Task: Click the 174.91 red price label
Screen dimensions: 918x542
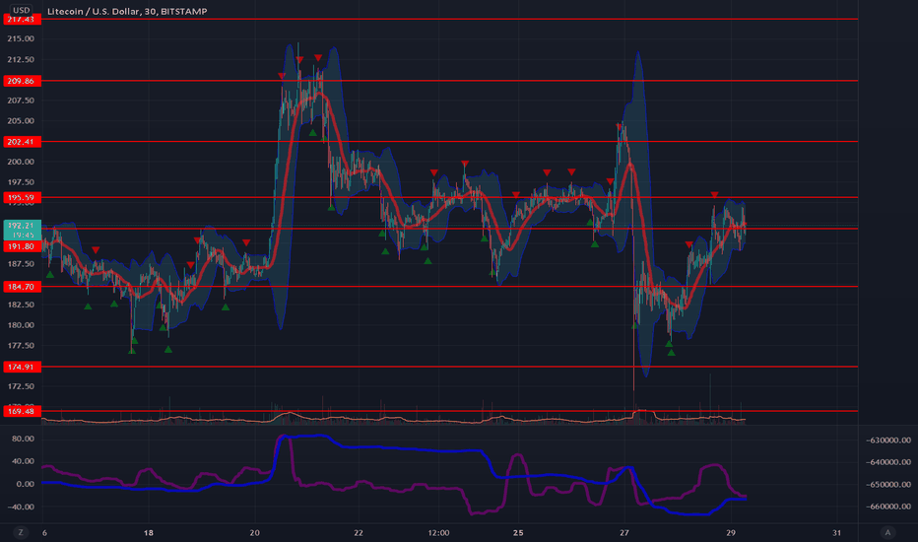Action: click(x=23, y=367)
